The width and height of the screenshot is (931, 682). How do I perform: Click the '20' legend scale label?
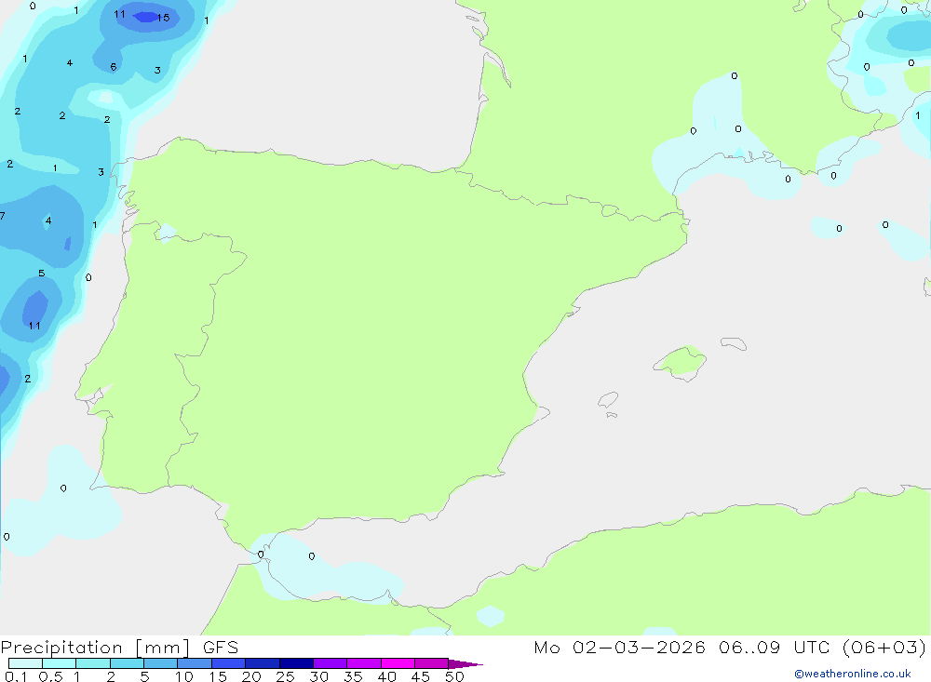tap(251, 676)
